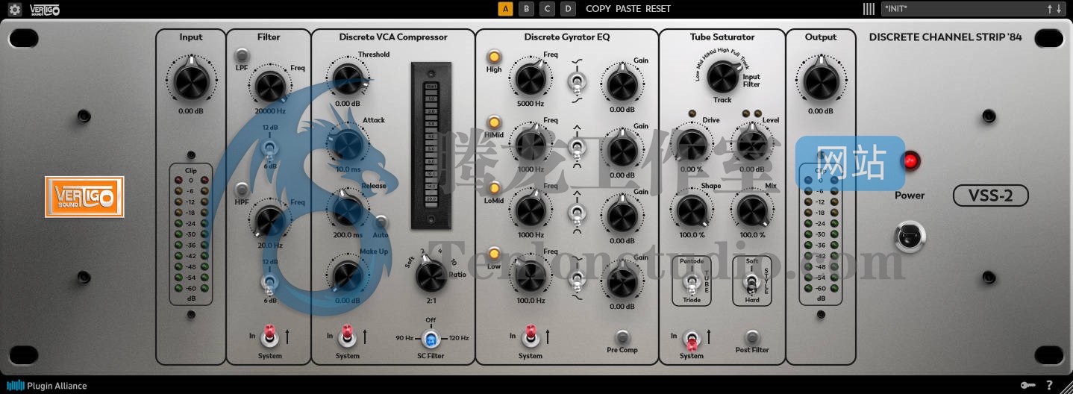
Task: Click the compressor Release knob
Action: (x=348, y=210)
